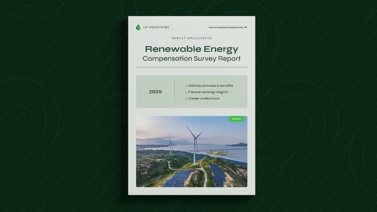Click the island on the photo's right horizon
377x212 pixels.
[x=237, y=145]
